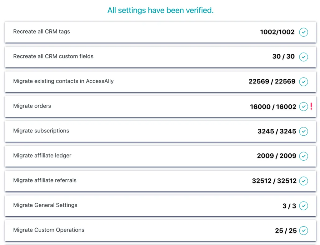The image size is (320, 245).
Task: Click the checkmark icon for Recreate all CRM tags
Action: pos(303,32)
